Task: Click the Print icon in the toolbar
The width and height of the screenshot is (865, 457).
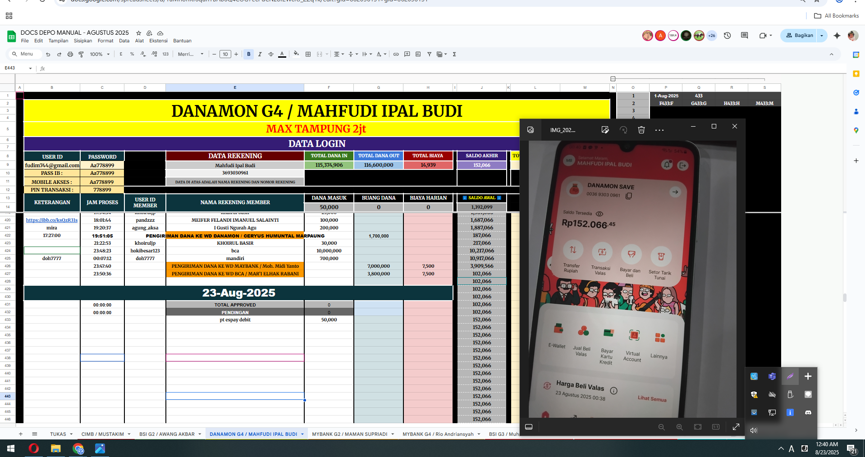Action: (x=70, y=54)
